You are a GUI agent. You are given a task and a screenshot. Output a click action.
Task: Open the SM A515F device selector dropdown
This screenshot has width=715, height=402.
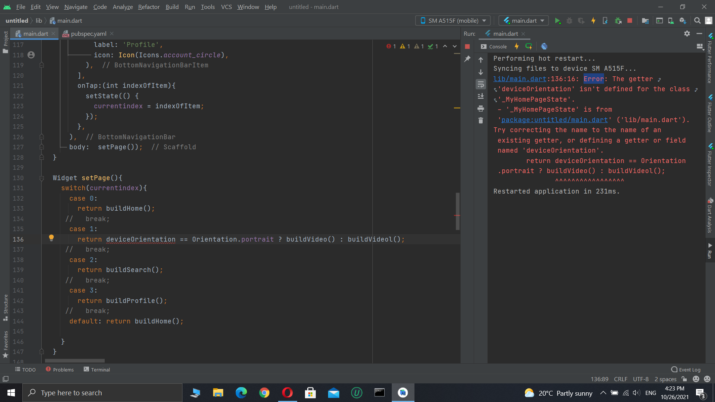point(453,20)
